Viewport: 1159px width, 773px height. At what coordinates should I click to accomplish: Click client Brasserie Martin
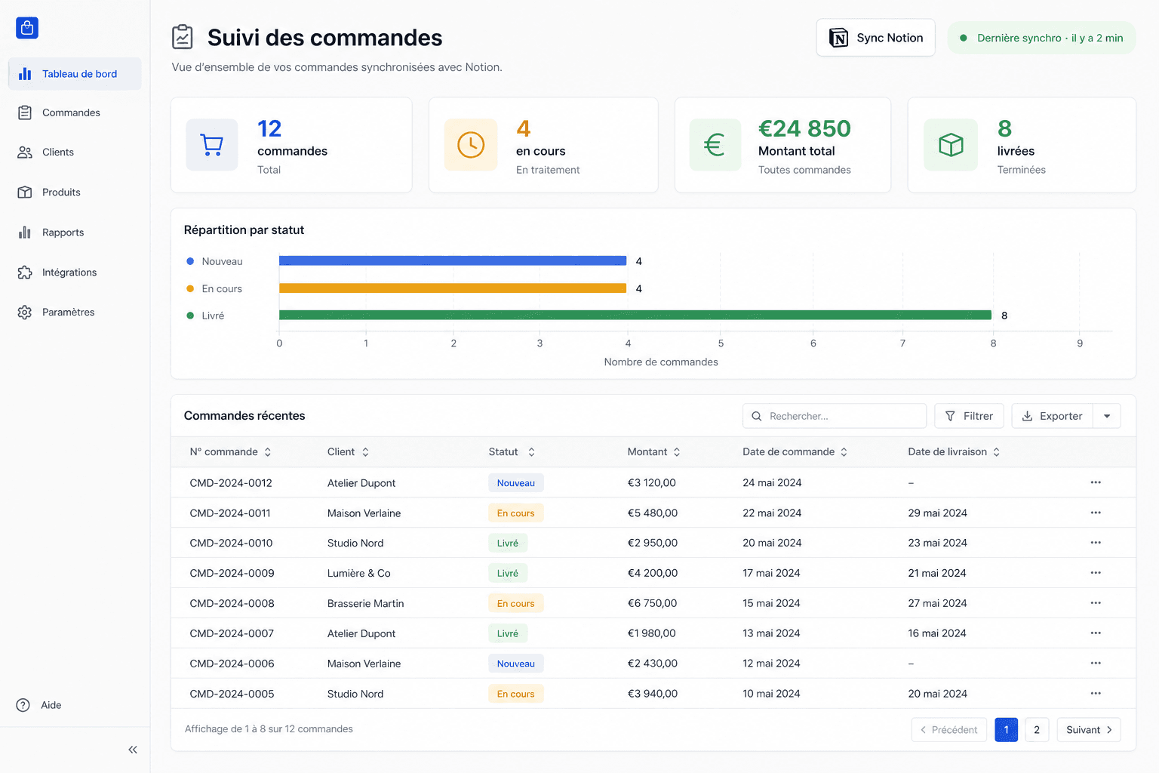tap(366, 603)
